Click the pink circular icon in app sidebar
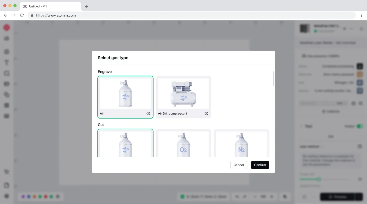The height and width of the screenshot is (204, 367). point(6,28)
